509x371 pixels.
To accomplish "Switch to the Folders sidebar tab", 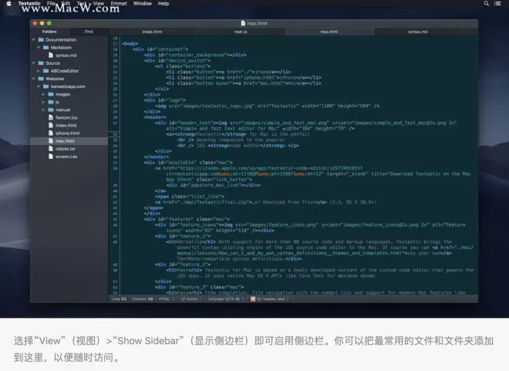I will (49, 32).
